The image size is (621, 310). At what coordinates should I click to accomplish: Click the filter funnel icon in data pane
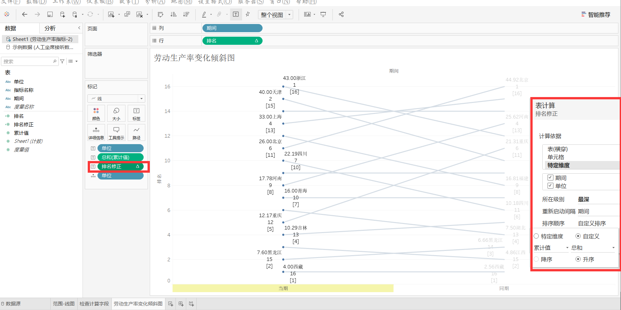tap(62, 61)
